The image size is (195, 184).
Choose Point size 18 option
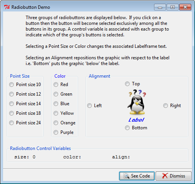[25, 113]
